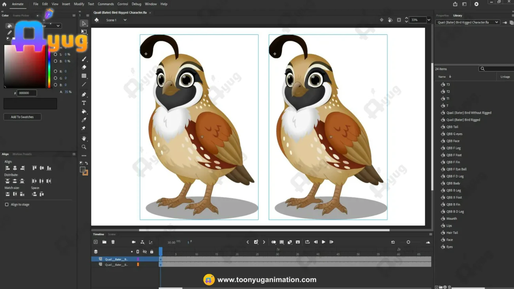
Task: Select QBB Body symbol in Library
Action: pos(453,183)
